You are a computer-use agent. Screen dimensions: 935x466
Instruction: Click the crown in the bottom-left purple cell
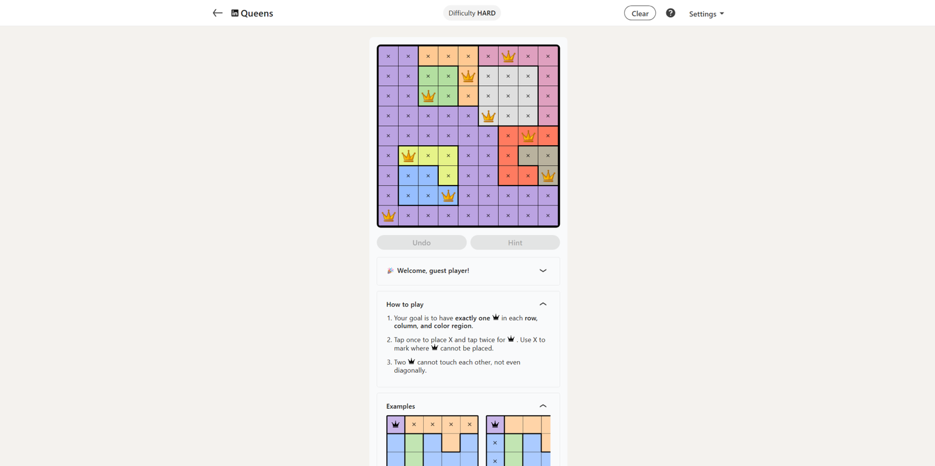click(388, 216)
